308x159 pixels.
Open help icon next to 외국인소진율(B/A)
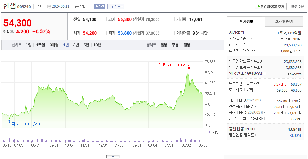click(265, 73)
